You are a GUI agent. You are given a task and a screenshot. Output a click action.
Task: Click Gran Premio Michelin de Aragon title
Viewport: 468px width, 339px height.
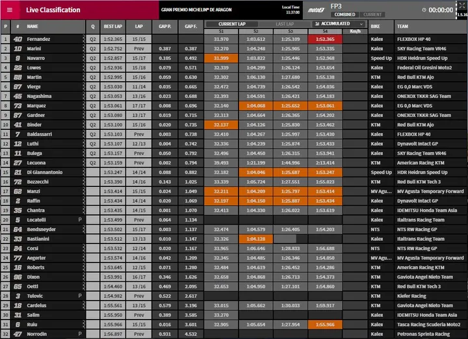pyautogui.click(x=196, y=10)
